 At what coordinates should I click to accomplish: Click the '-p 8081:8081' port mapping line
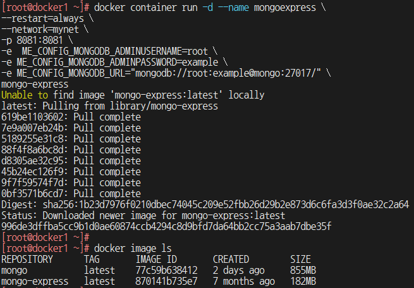click(37, 41)
